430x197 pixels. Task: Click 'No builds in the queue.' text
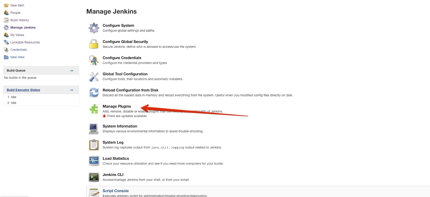pos(21,78)
